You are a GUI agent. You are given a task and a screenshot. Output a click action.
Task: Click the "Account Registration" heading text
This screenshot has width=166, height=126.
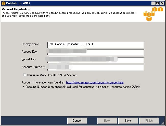tap(16, 9)
